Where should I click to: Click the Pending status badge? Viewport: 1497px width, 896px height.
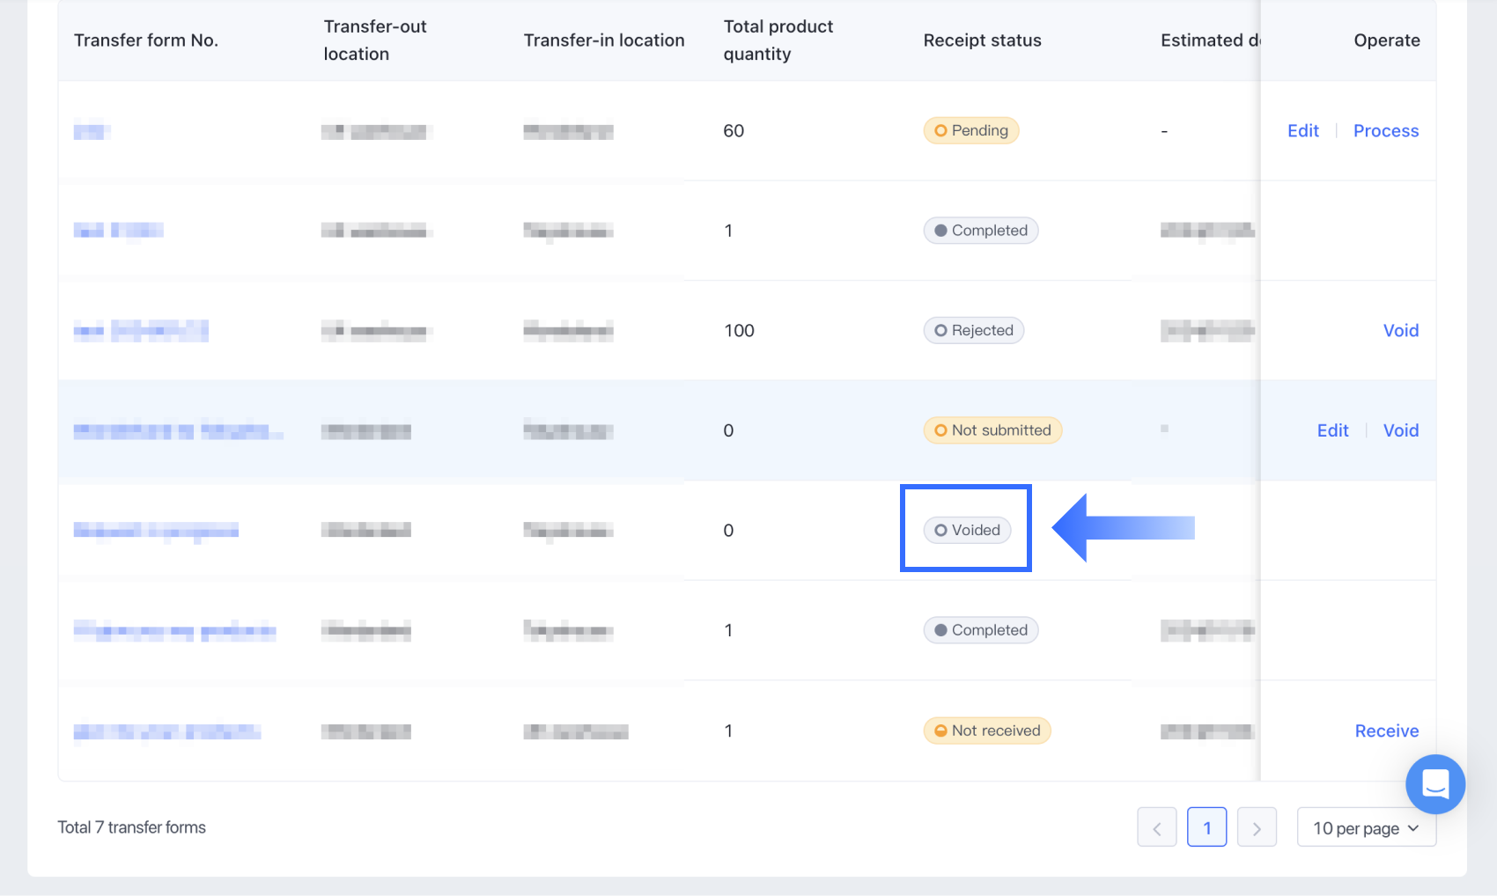click(970, 131)
